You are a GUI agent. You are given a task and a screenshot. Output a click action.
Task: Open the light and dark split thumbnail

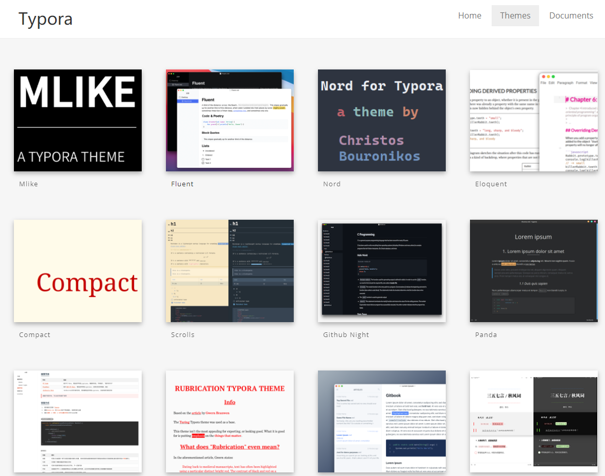coord(534,421)
